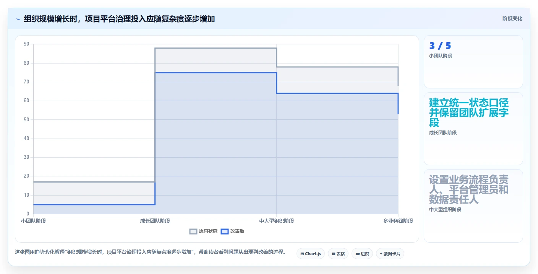Image resolution: width=538 pixels, height=274 pixels.
Task: Click the blue 改善后 step line at 75
Action: pos(216,73)
